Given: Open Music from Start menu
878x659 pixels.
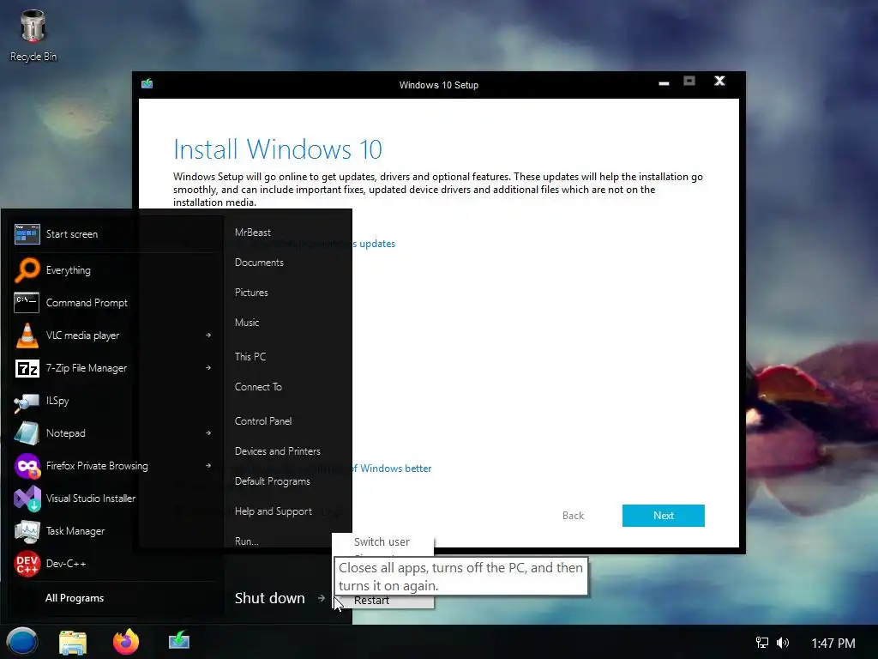Looking at the screenshot, I should (x=247, y=323).
